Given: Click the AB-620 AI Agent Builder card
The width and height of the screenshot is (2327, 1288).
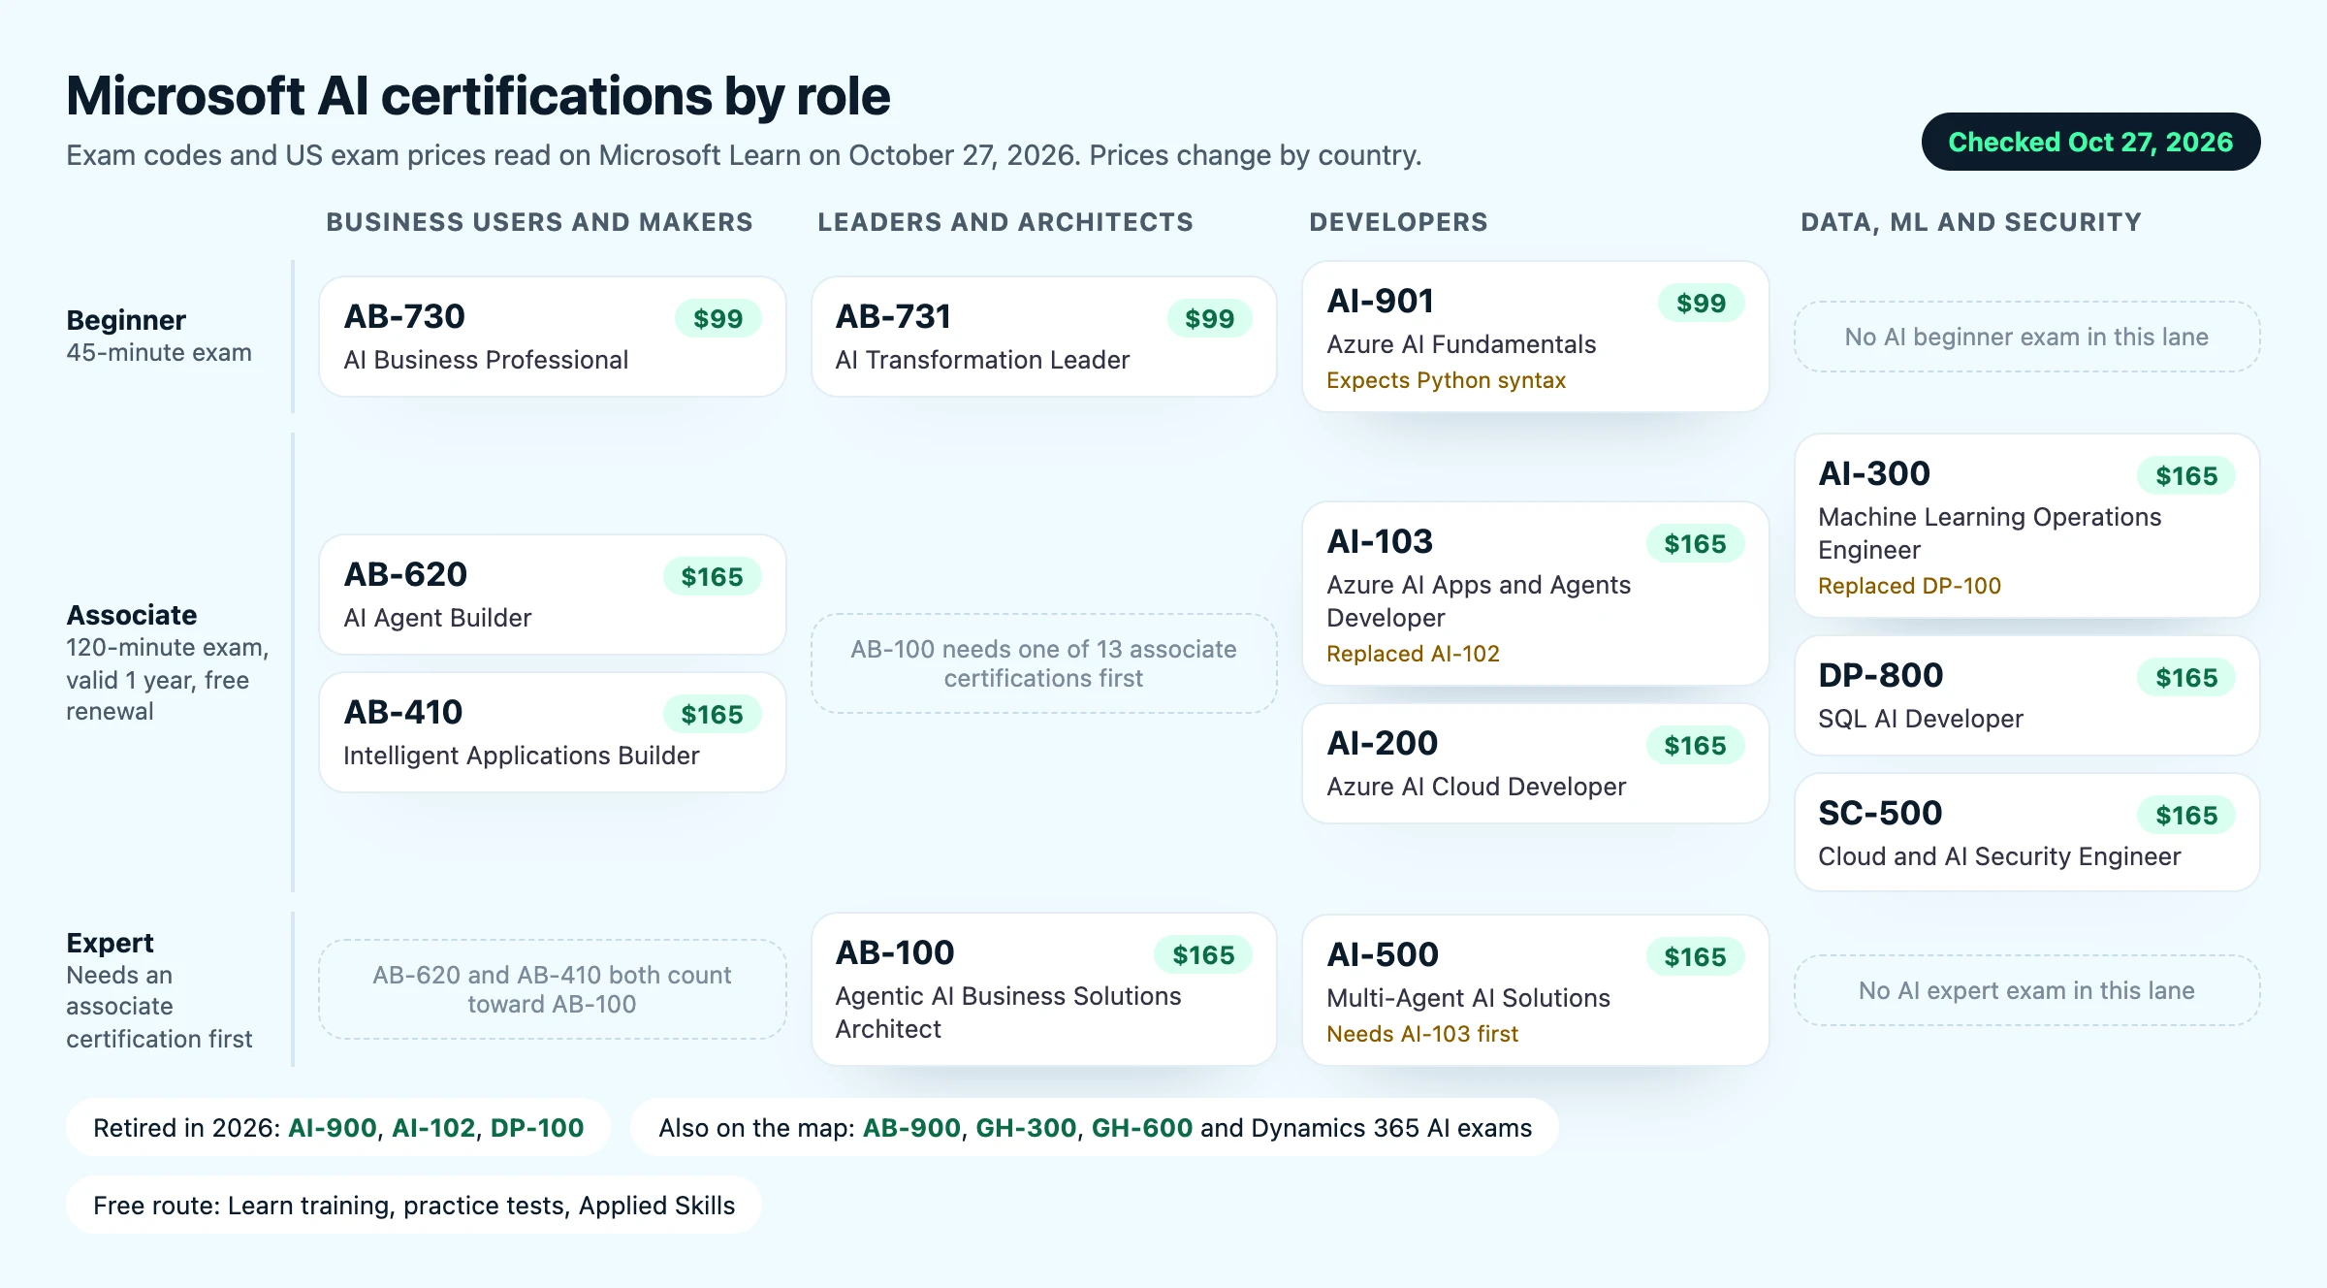Looking at the screenshot, I should 552,595.
